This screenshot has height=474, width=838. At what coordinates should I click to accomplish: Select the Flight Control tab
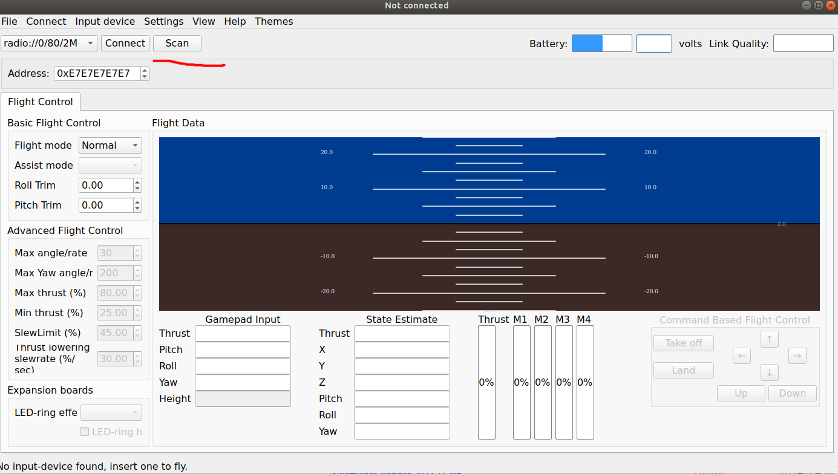(x=40, y=102)
